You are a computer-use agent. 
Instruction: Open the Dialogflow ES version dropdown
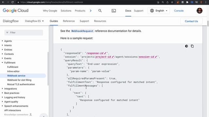point(34,21)
